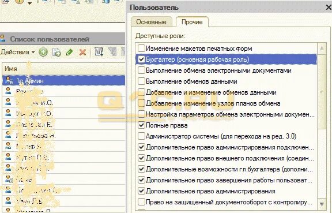Uncheck the Полные права role
This screenshot has width=332, height=213.
coord(141,125)
